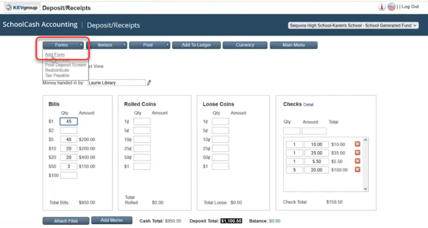The height and width of the screenshot is (228, 428).
Task: Delete the $35.00 check row
Action: point(357,153)
